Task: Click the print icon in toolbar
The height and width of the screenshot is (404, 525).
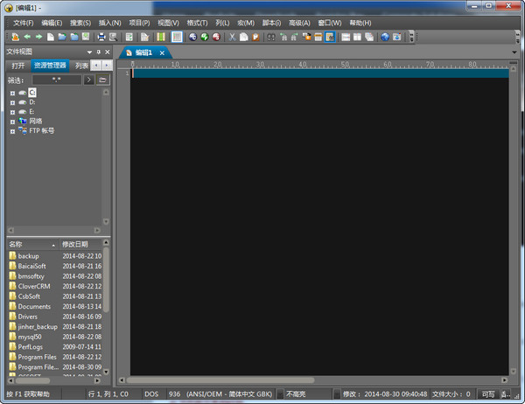Action: [x=101, y=37]
